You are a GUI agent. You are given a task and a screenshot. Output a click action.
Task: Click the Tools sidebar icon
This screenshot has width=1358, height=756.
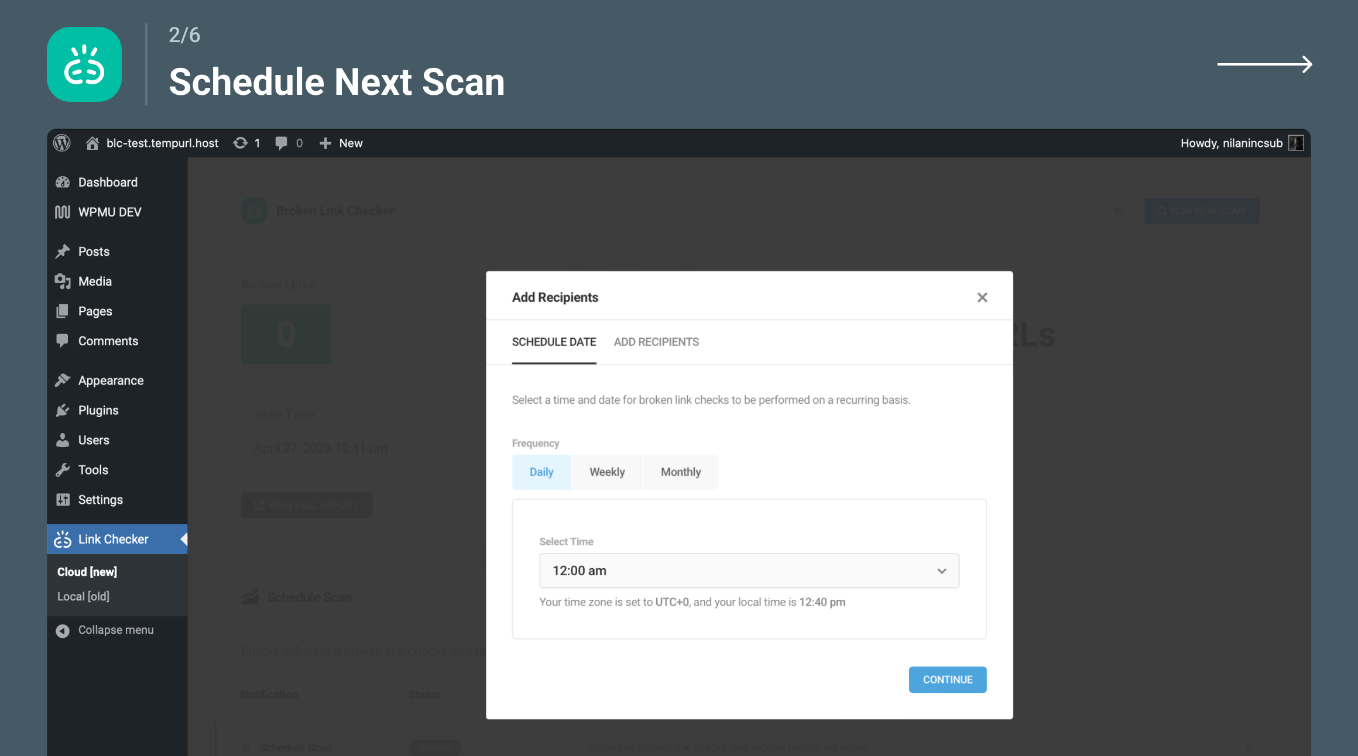63,469
